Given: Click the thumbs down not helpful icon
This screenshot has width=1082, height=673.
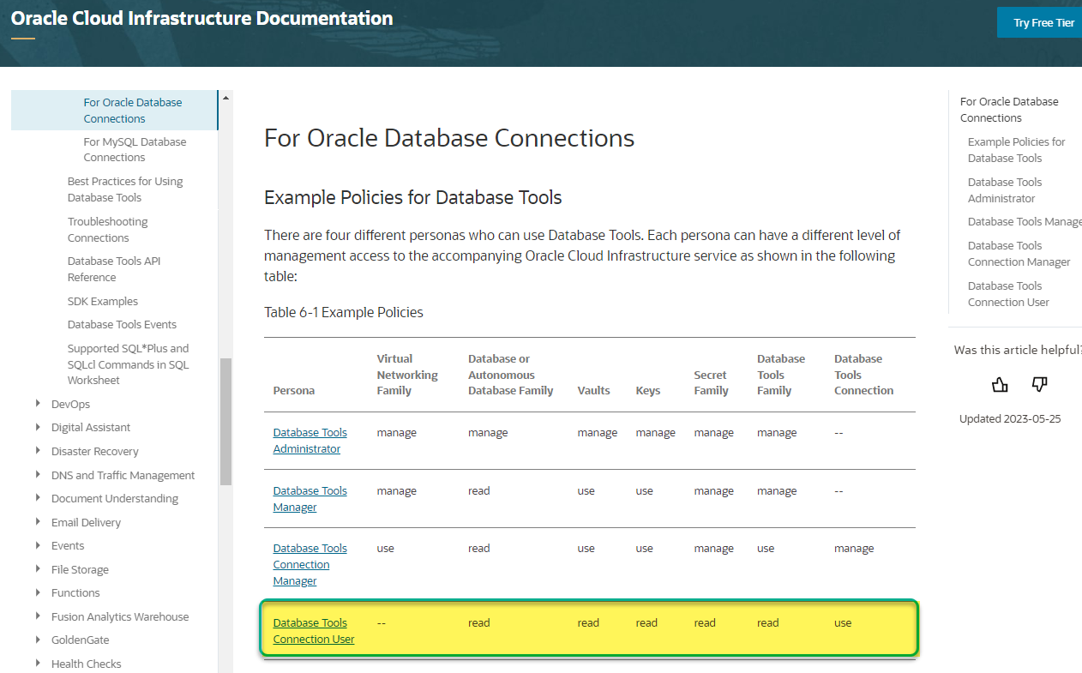Looking at the screenshot, I should (1039, 385).
